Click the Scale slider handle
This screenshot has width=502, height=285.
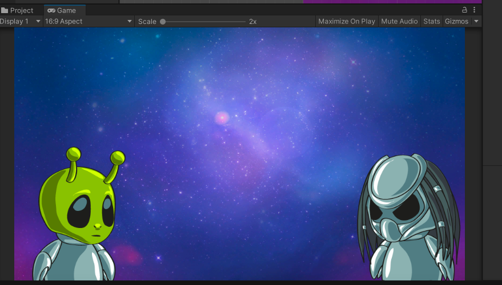coord(163,22)
